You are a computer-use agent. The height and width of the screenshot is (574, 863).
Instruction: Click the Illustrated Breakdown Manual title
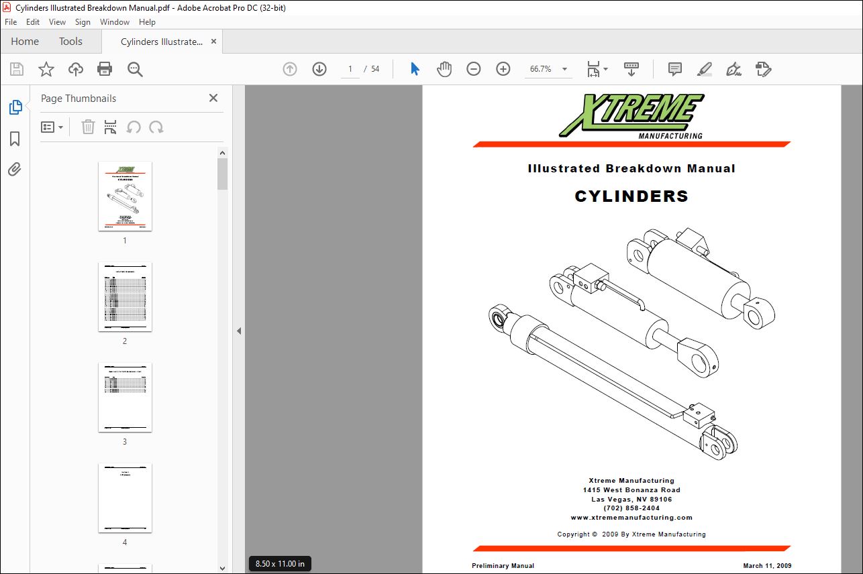[631, 169]
